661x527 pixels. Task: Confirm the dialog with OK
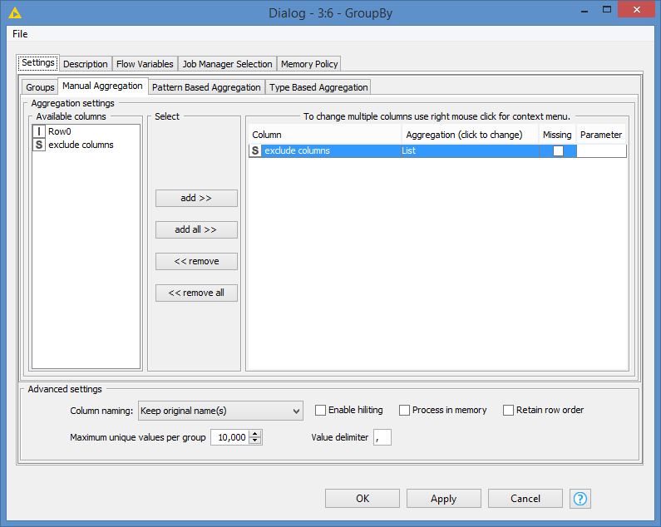[363, 499]
